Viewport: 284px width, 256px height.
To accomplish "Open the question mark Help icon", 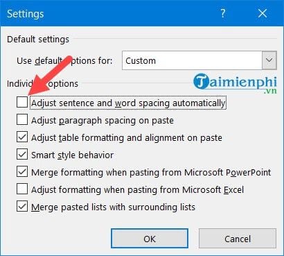I will [x=223, y=13].
